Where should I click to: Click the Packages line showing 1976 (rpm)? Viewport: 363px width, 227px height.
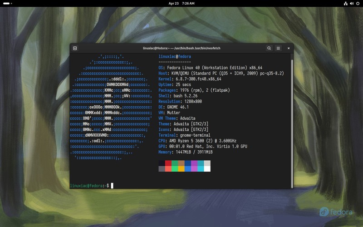point(194,90)
